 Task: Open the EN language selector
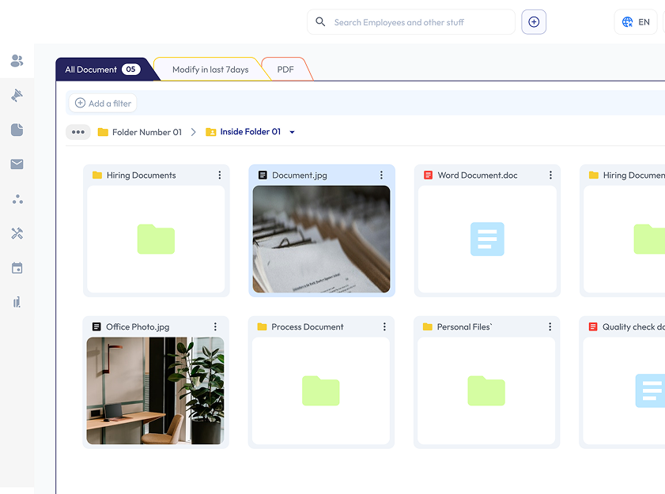tap(636, 22)
